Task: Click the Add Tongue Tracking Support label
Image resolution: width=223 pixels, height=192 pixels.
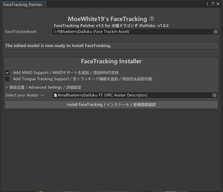Action: coord(82,79)
